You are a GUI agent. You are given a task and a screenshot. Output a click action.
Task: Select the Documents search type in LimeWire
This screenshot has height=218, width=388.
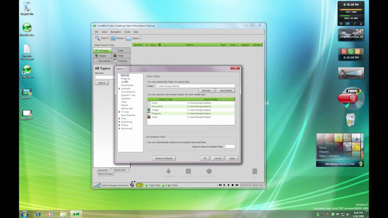(102, 61)
